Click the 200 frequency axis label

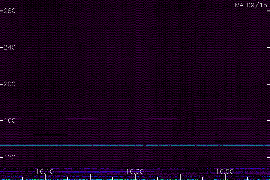pyautogui.click(x=10, y=84)
